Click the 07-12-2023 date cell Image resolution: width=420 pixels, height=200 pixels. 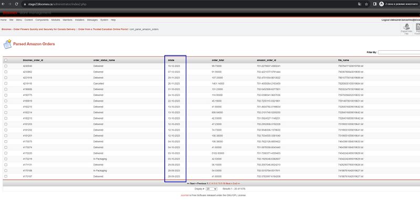click(174, 72)
